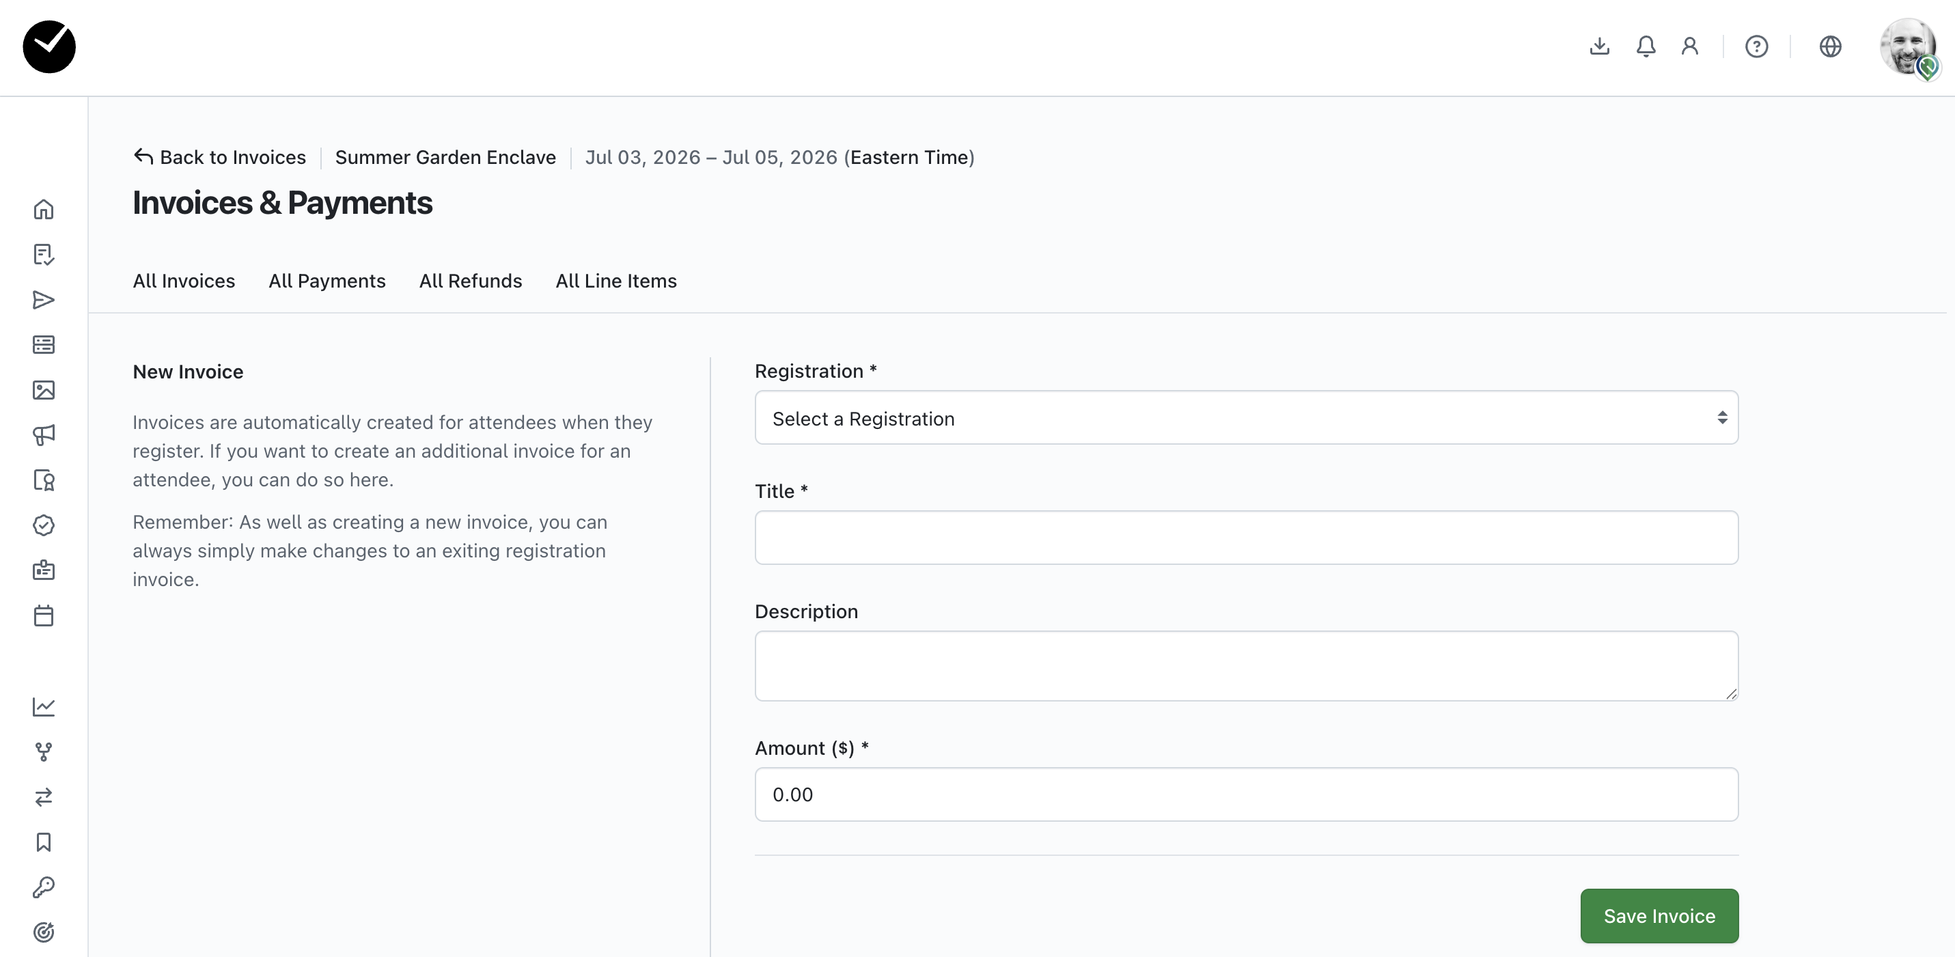The image size is (1955, 957).
Task: Open the image gallery sidebar icon
Action: click(43, 390)
